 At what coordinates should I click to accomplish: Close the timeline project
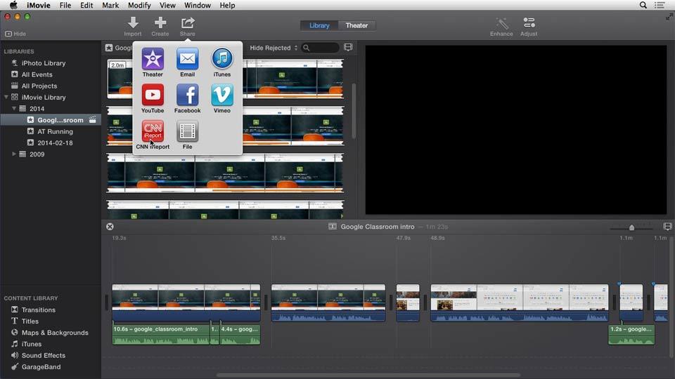110,227
